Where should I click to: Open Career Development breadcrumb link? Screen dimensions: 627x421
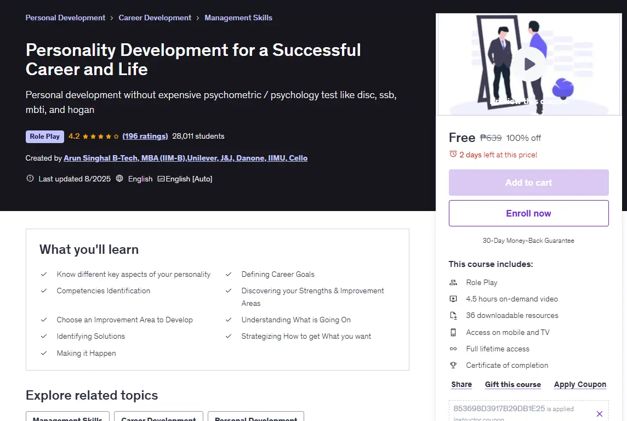[x=155, y=18]
